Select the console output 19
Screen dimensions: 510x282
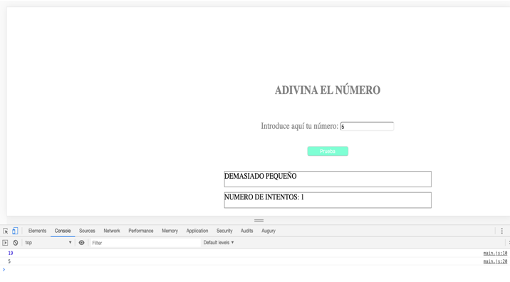(11, 253)
